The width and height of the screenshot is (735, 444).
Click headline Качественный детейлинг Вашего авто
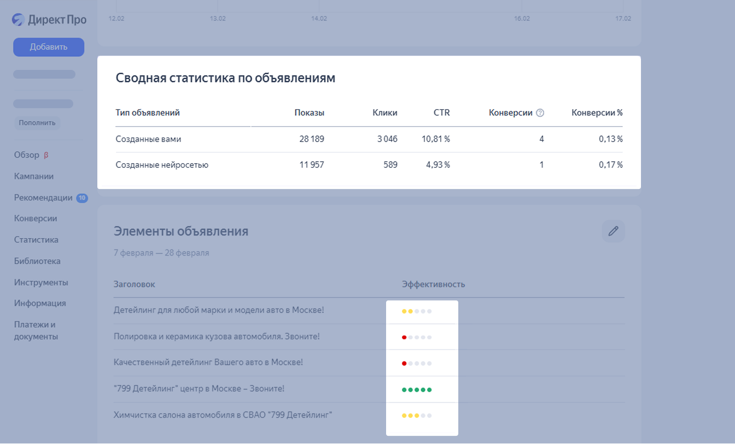[x=208, y=362]
